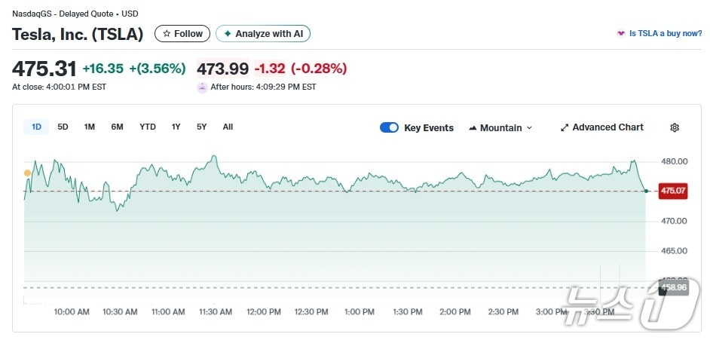This screenshot has width=710, height=340.
Task: Expand the Mountain chart type dropdown
Action: tap(528, 128)
